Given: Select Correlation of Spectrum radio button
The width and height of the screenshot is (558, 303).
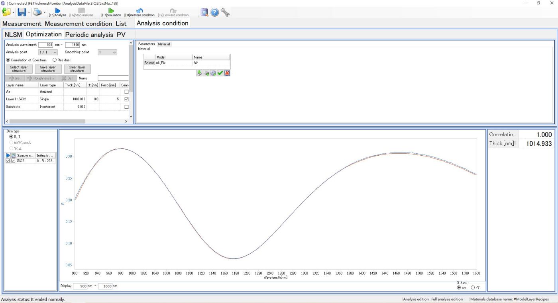Looking at the screenshot, I should tap(8, 60).
